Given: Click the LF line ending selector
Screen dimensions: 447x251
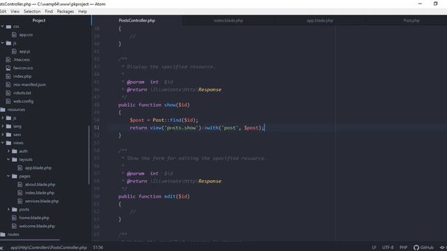Looking at the screenshot, I should point(374,248).
